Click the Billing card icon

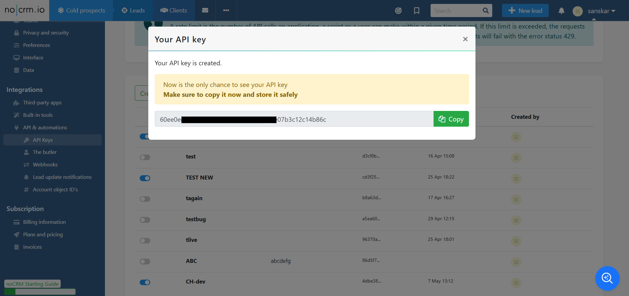point(16,222)
